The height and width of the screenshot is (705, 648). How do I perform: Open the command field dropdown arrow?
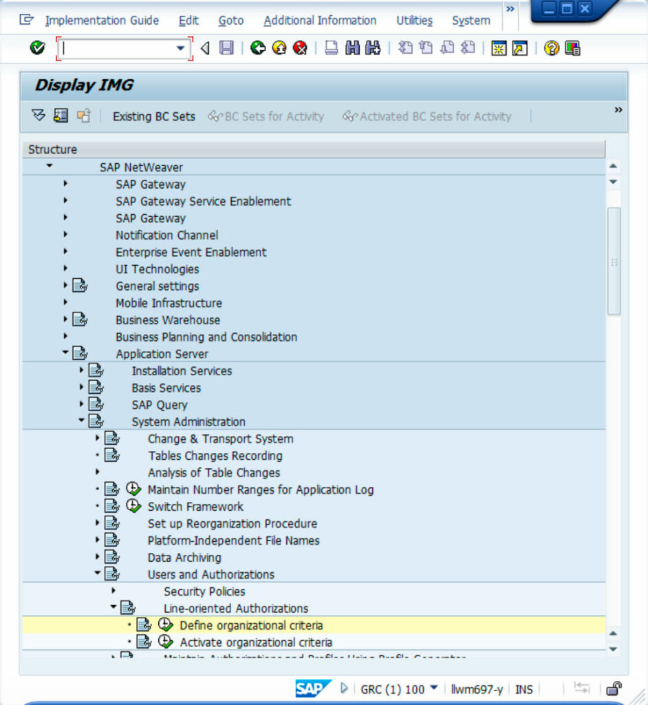180,49
